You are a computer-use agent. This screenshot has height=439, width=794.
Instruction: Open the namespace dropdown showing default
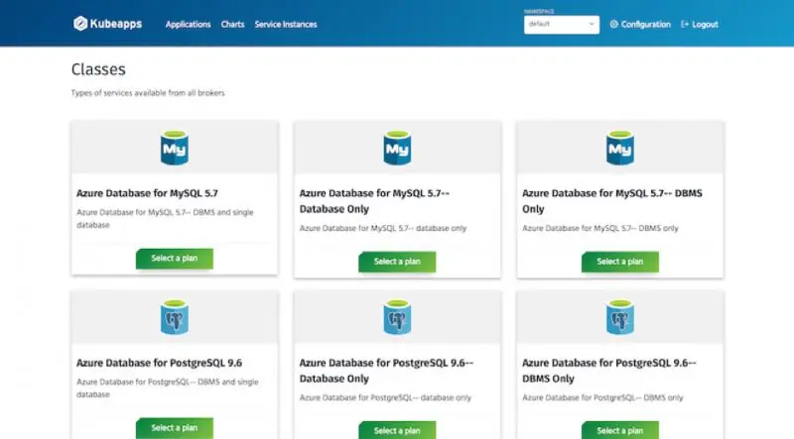tap(562, 24)
